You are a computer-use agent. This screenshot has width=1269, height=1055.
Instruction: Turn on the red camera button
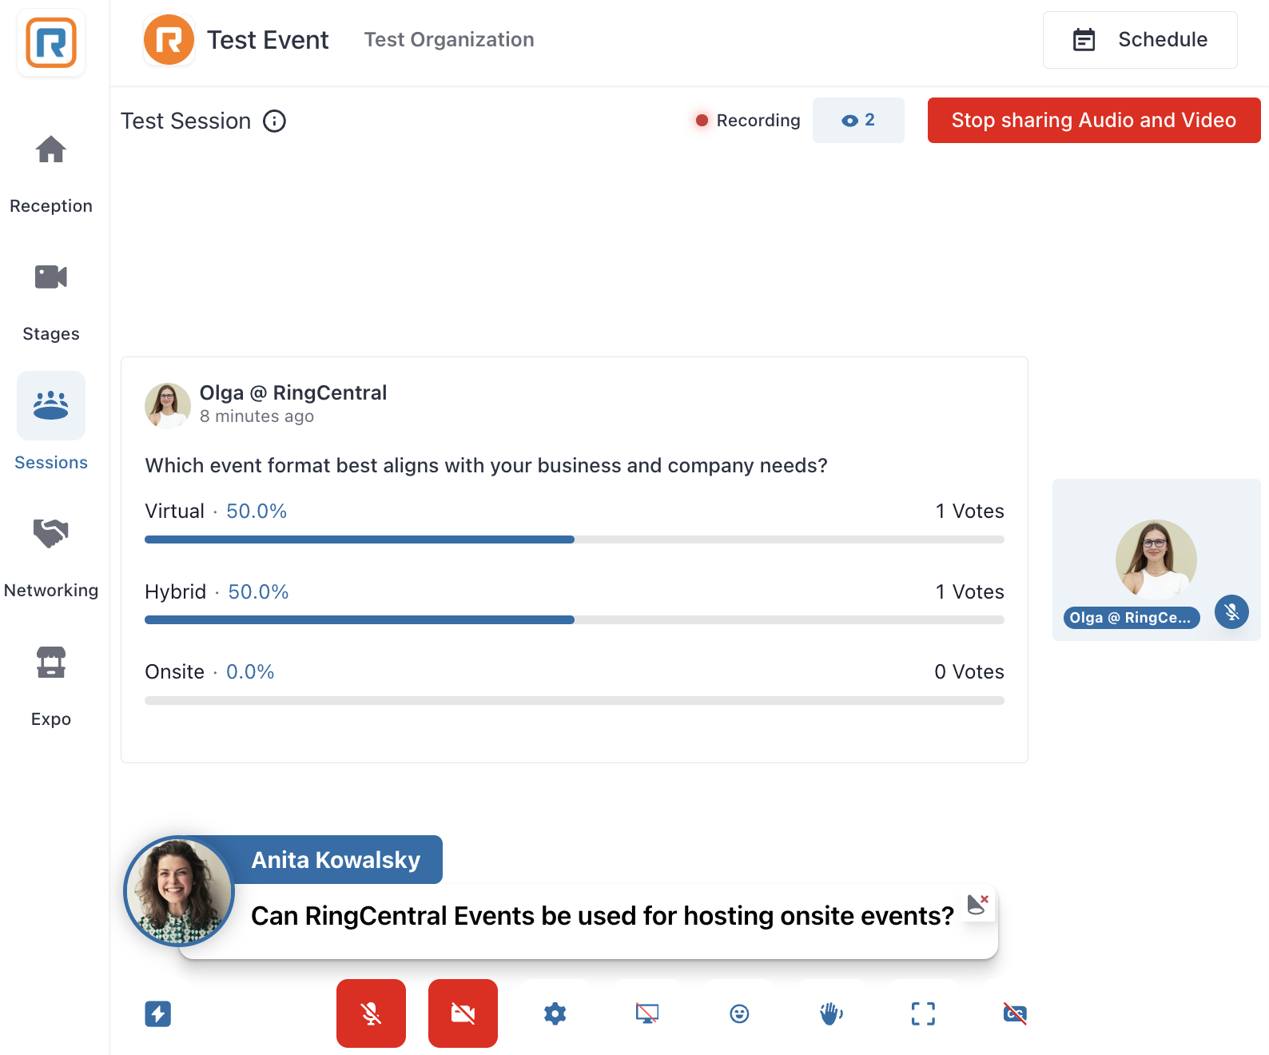coord(463,1013)
